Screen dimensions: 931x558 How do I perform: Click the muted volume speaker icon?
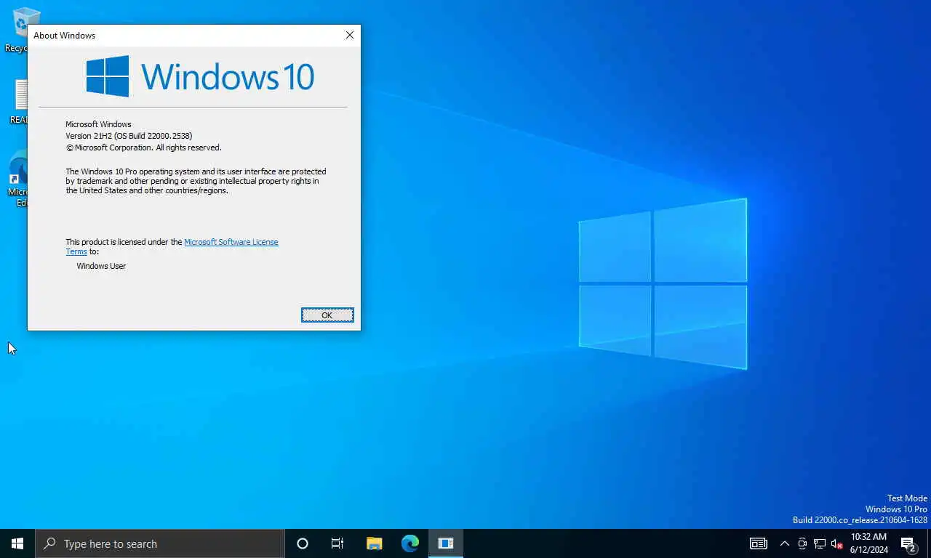point(837,543)
